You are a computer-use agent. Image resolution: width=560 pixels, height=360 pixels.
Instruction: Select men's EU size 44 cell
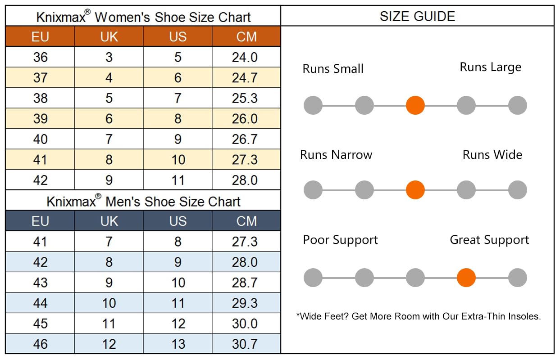click(x=40, y=303)
